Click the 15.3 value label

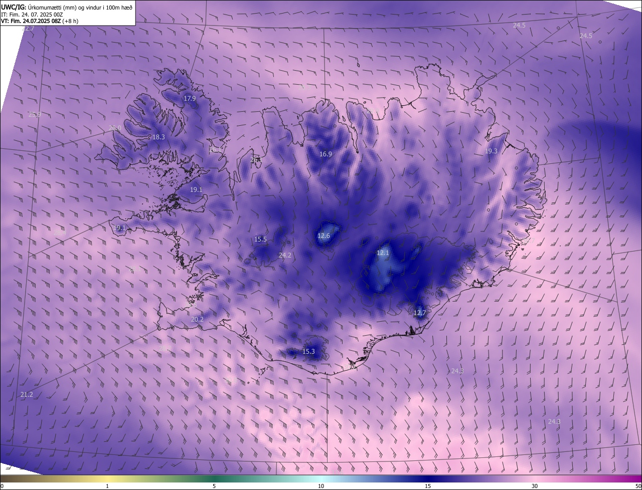click(308, 352)
